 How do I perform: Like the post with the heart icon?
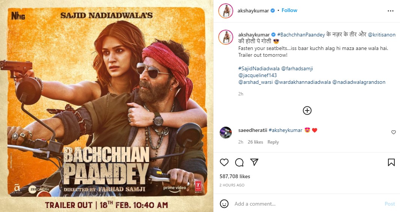pyautogui.click(x=224, y=162)
